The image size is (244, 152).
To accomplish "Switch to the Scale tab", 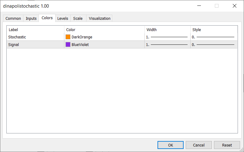I will pos(78,19).
